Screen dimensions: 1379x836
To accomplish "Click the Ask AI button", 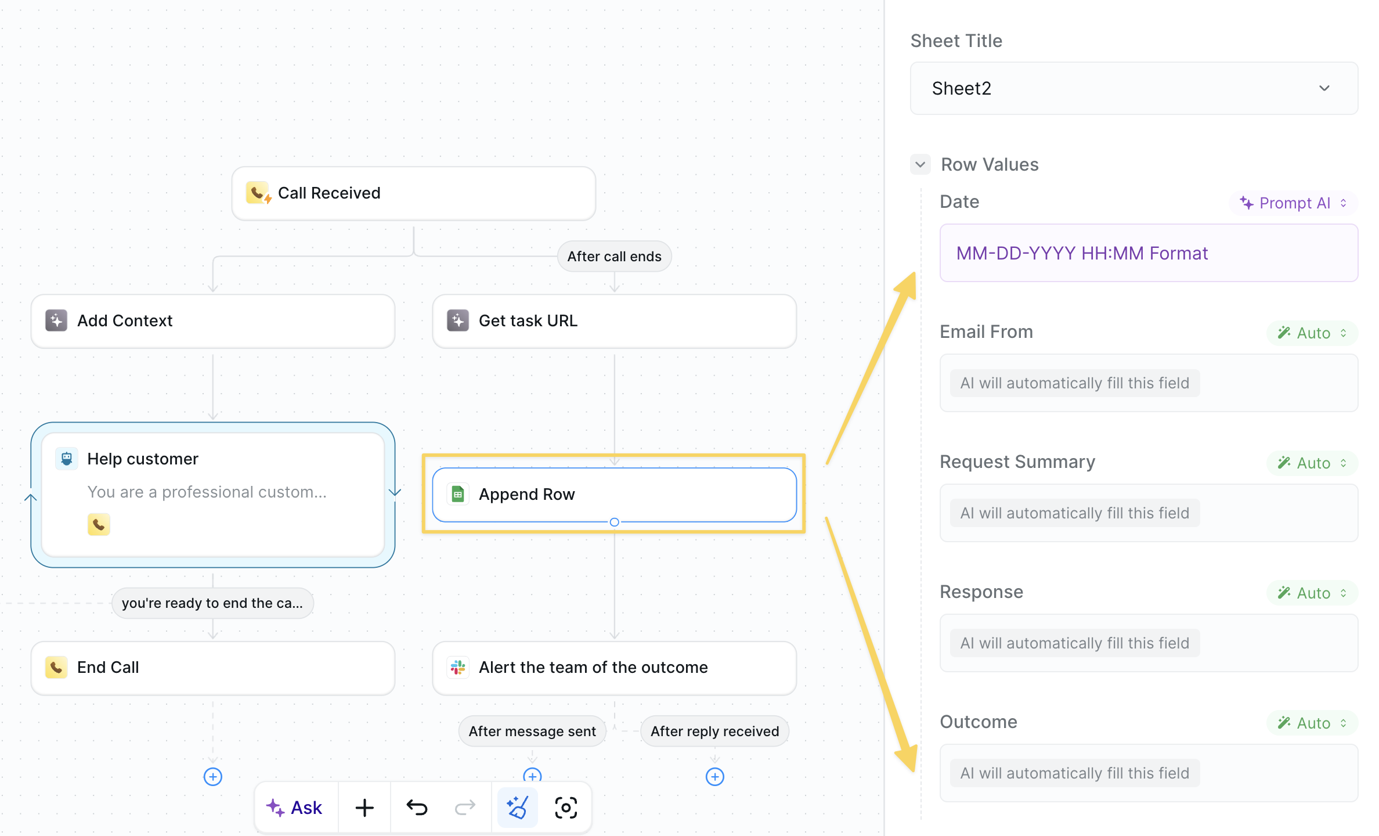I will coord(295,808).
